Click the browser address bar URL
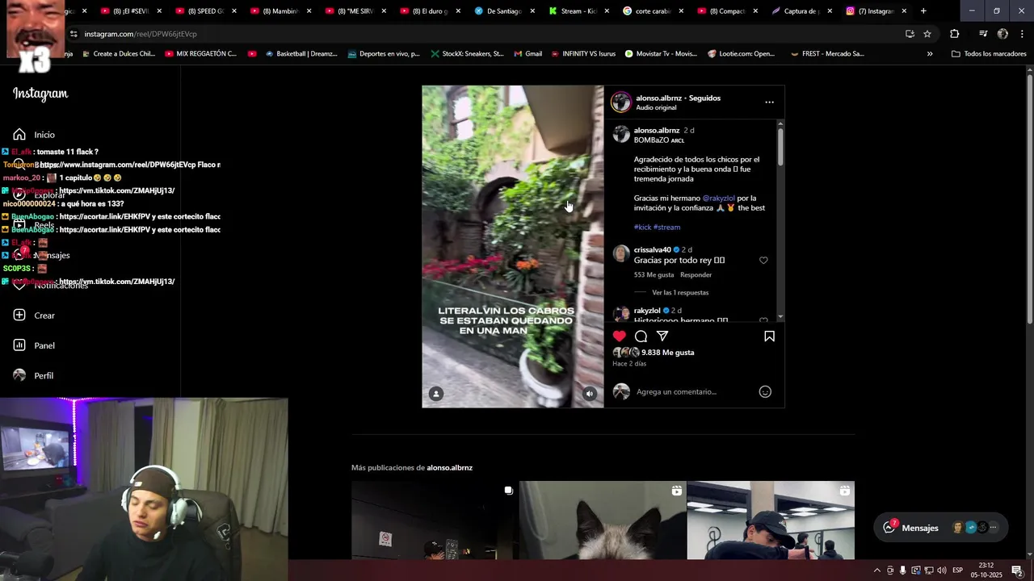The width and height of the screenshot is (1034, 581). coord(141,34)
